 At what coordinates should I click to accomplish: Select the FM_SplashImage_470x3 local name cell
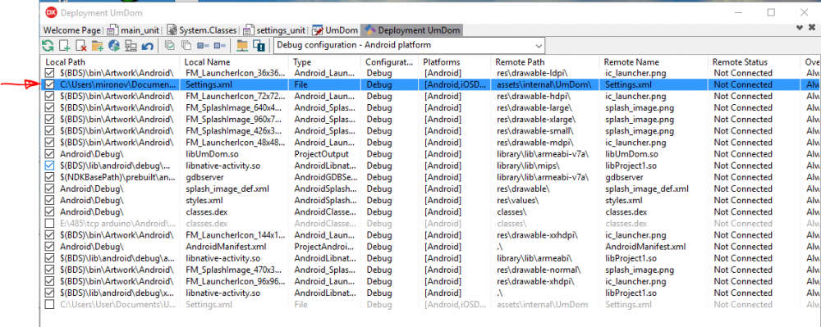[x=234, y=270]
